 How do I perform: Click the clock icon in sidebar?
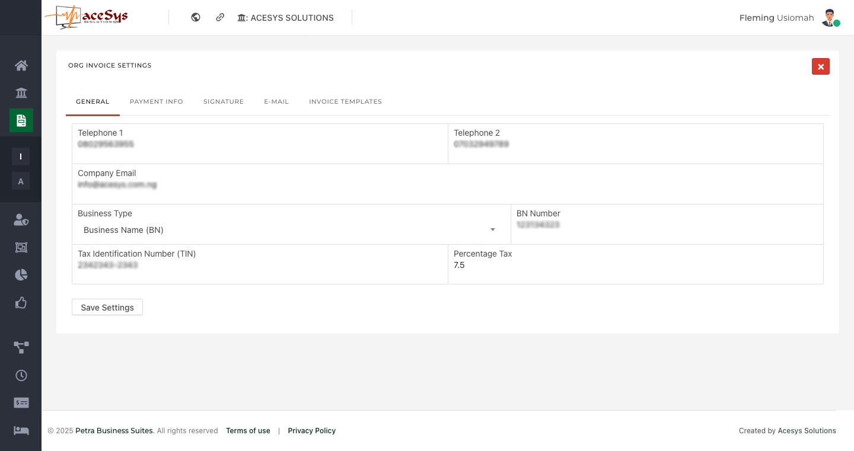click(21, 375)
